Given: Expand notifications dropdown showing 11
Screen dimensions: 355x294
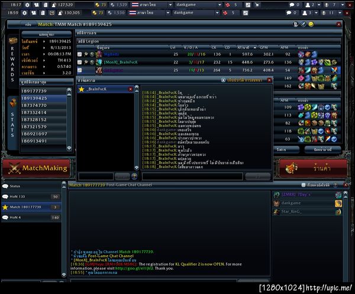Looking at the screenshot, I should [340, 13].
